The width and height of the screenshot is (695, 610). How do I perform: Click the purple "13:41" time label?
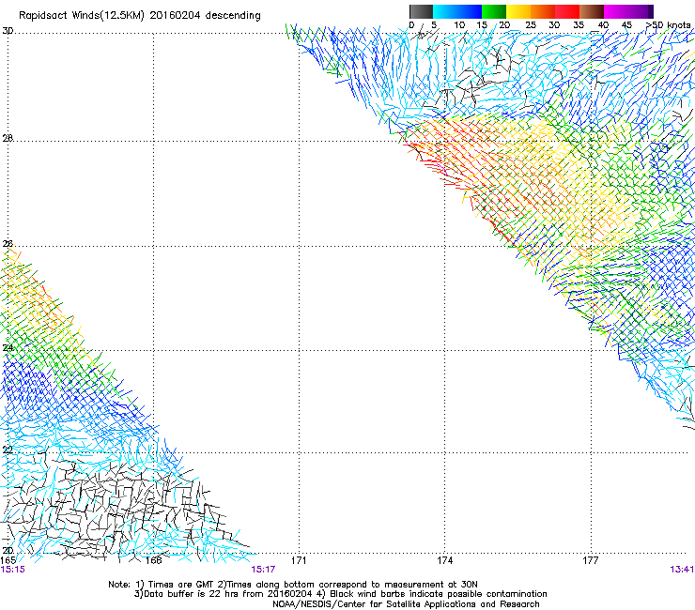coord(682,570)
